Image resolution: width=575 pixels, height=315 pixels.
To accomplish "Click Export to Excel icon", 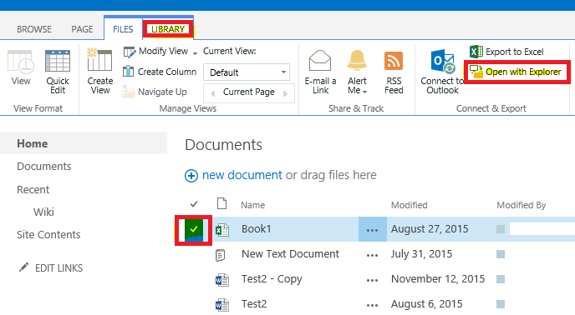I will (476, 52).
